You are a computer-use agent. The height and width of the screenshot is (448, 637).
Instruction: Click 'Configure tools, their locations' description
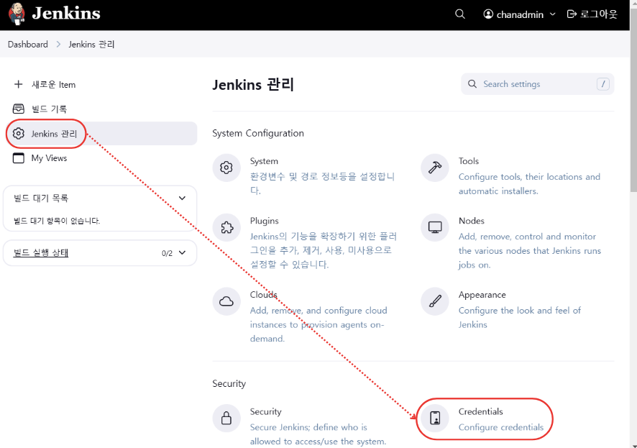(529, 183)
